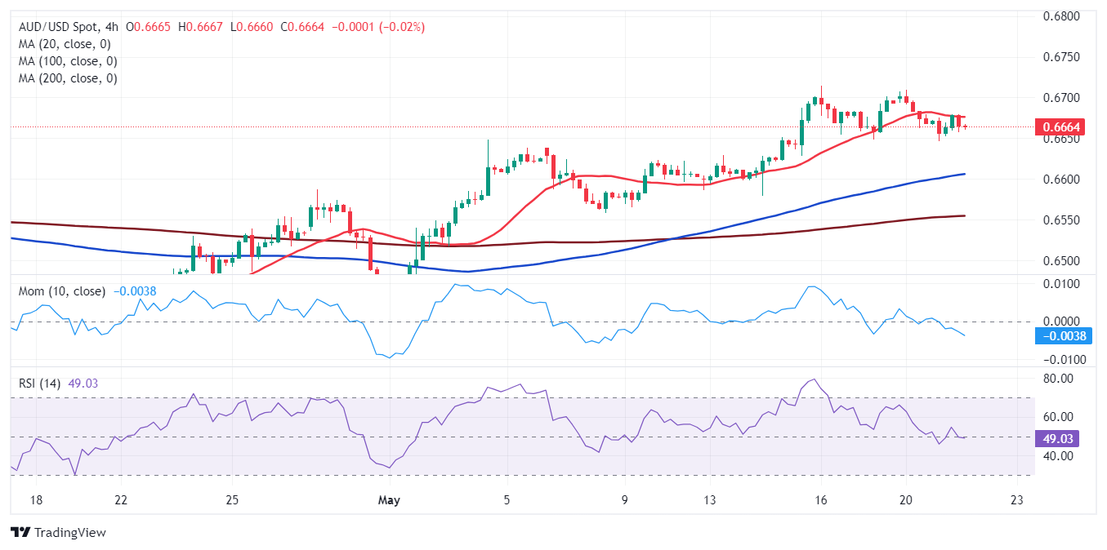
Task: Click the red 0.6664 current price tag
Action: (1056, 126)
